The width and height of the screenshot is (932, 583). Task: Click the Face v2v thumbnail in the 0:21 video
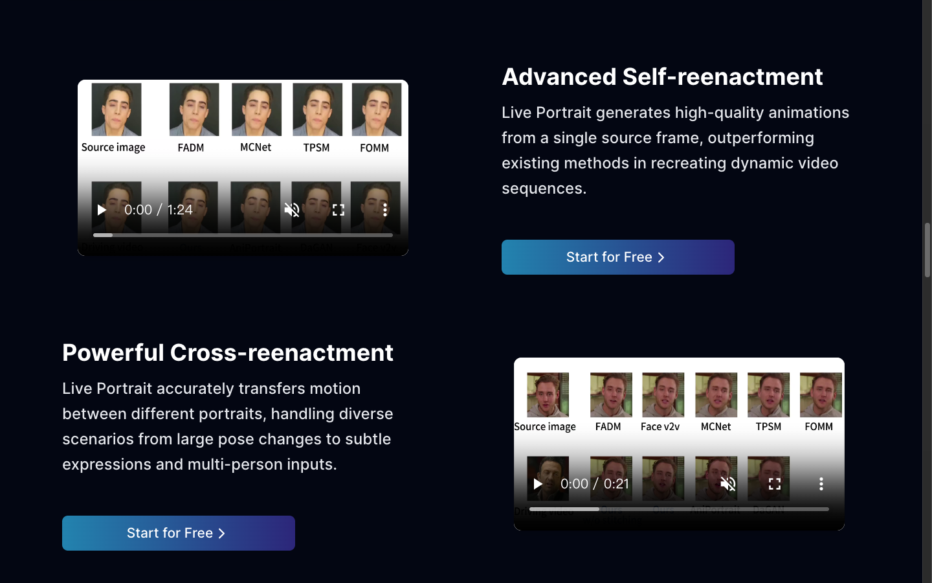click(663, 394)
